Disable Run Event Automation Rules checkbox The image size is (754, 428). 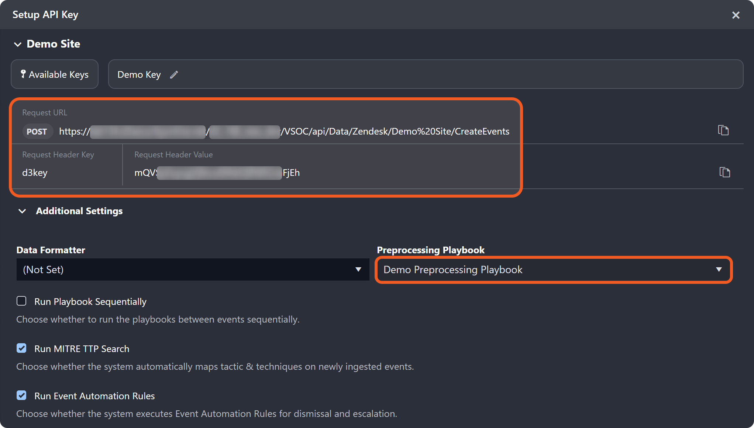point(21,396)
